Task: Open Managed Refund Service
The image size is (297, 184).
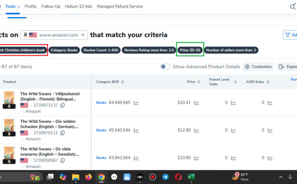Action: click(x=120, y=6)
